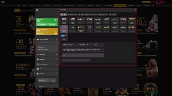Select KolayPay Havale payment method

pos(64,21)
